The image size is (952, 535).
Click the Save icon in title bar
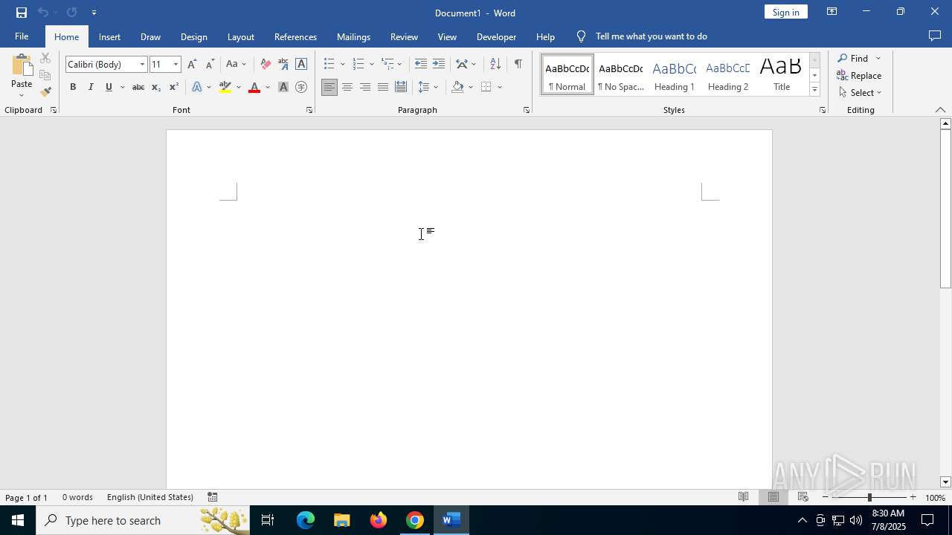coord(22,13)
